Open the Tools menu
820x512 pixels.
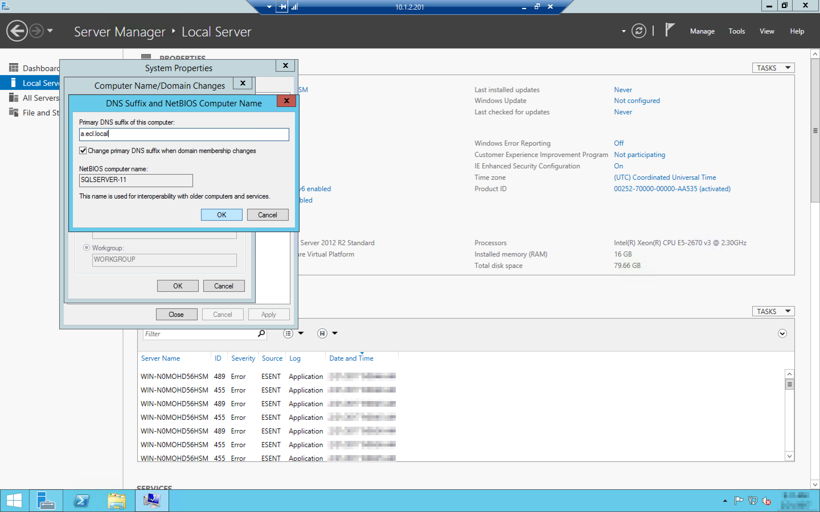coord(736,31)
